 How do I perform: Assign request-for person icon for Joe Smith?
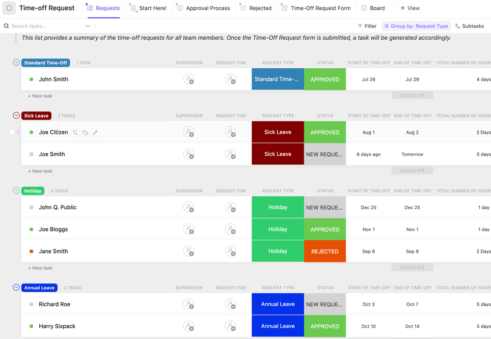pyautogui.click(x=230, y=154)
